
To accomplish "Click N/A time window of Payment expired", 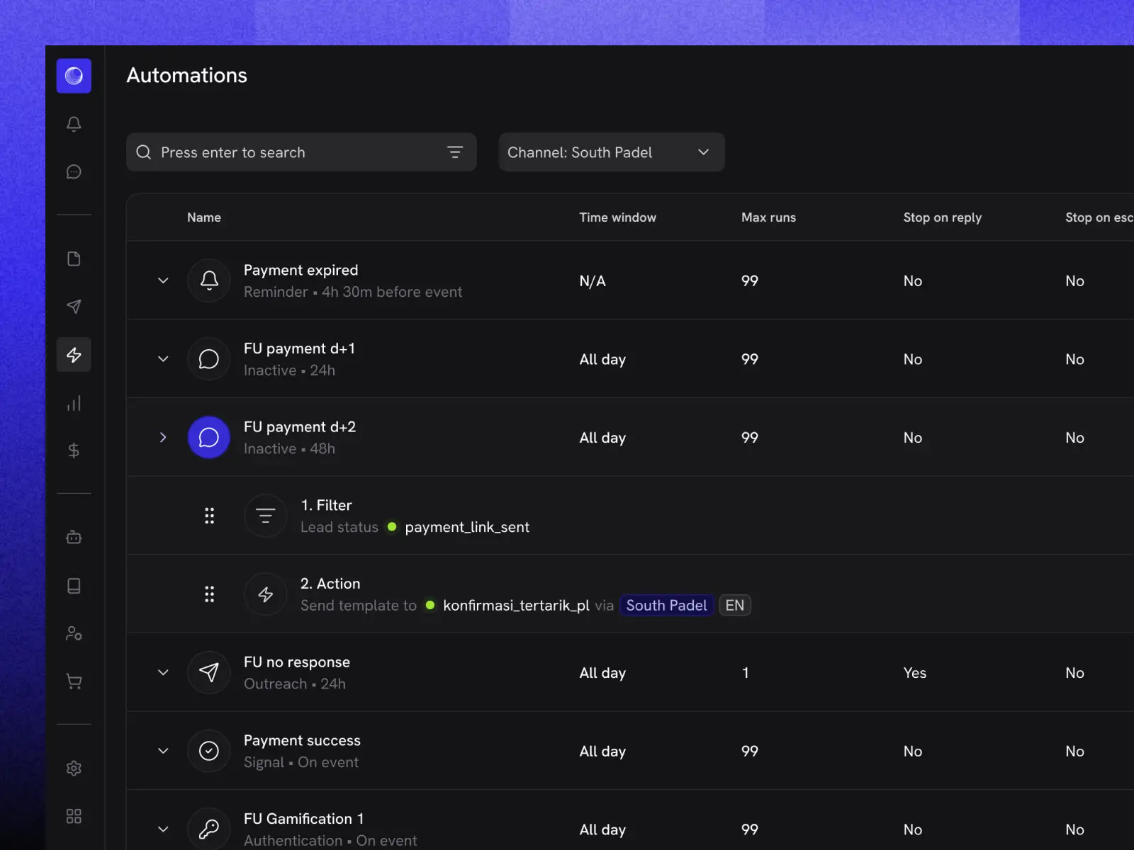I will click(593, 281).
